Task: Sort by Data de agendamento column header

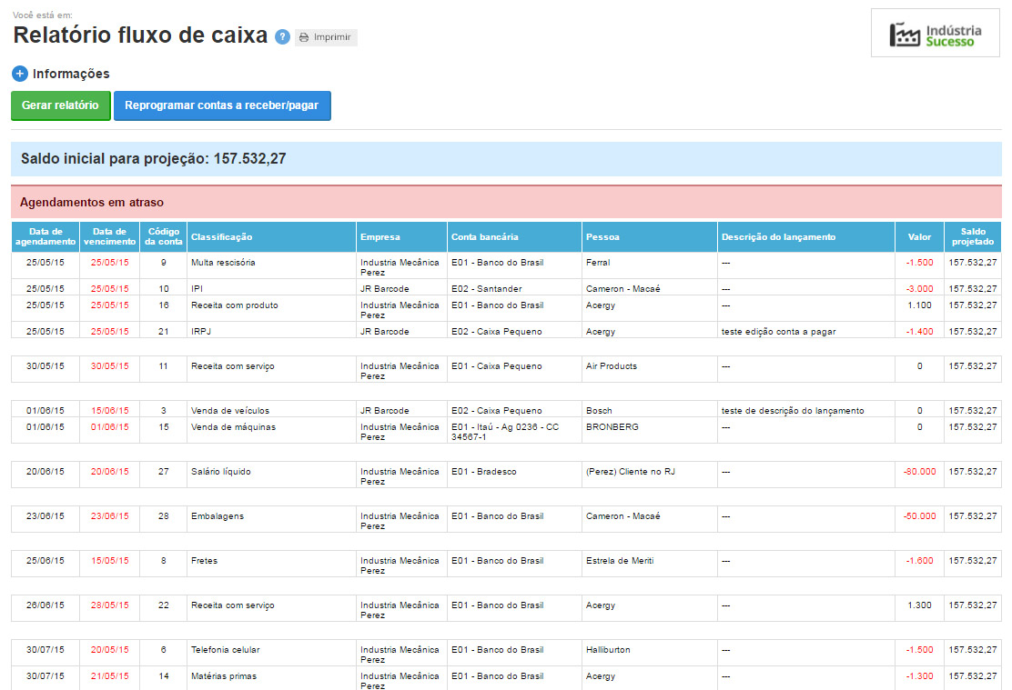Action: coord(46,237)
